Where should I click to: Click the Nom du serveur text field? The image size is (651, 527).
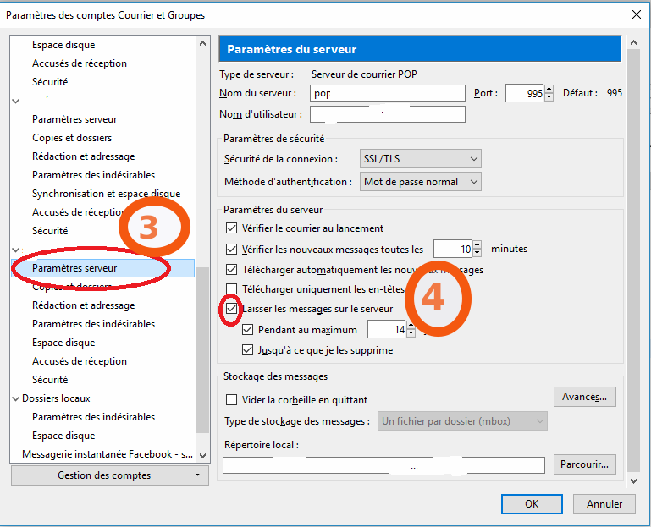(388, 93)
